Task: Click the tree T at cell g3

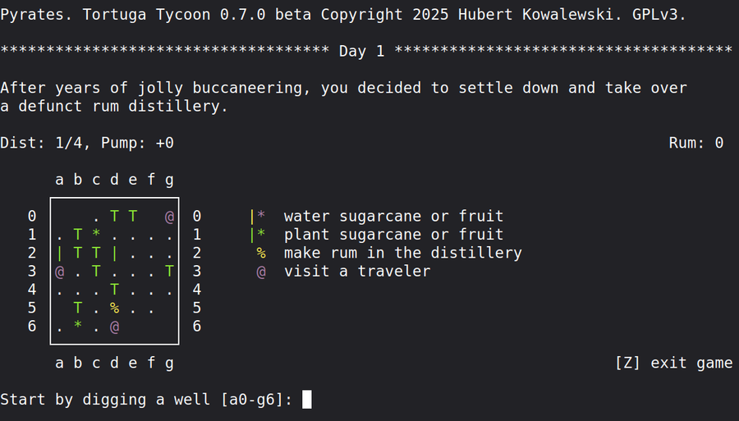Action: pos(170,272)
